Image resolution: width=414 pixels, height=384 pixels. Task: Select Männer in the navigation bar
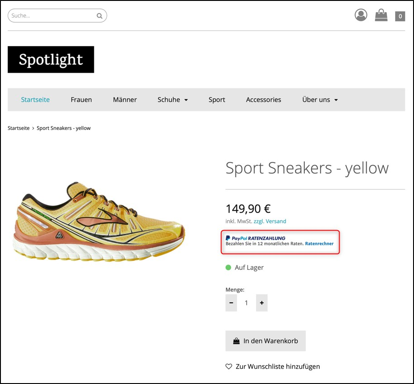125,99
